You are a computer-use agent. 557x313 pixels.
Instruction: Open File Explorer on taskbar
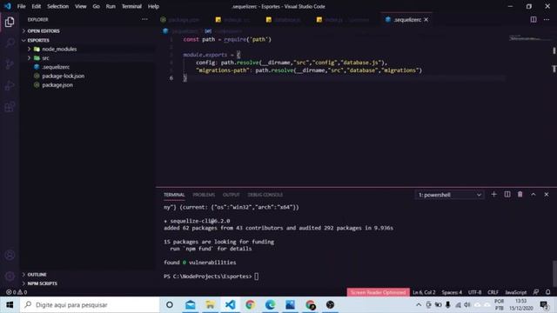210,305
